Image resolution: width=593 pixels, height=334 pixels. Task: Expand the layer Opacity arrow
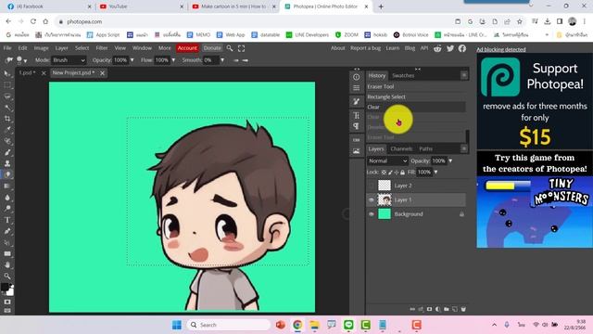450,161
